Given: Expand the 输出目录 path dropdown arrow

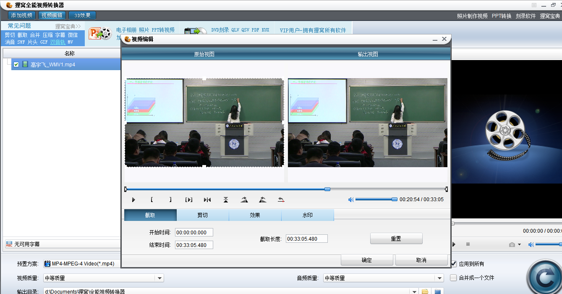Looking at the screenshot, I should point(414,291).
